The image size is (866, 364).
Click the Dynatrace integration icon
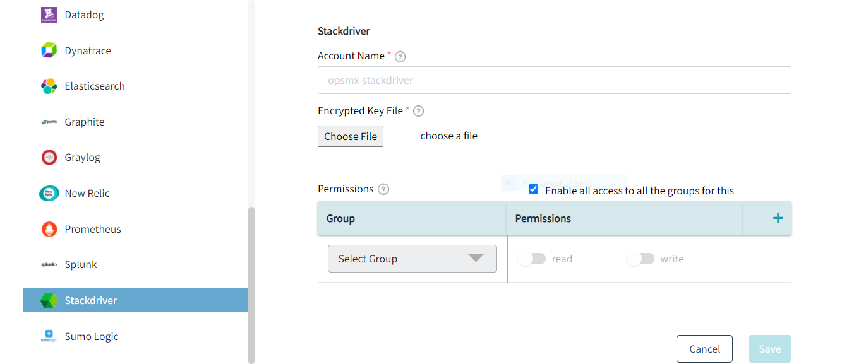[x=47, y=50]
